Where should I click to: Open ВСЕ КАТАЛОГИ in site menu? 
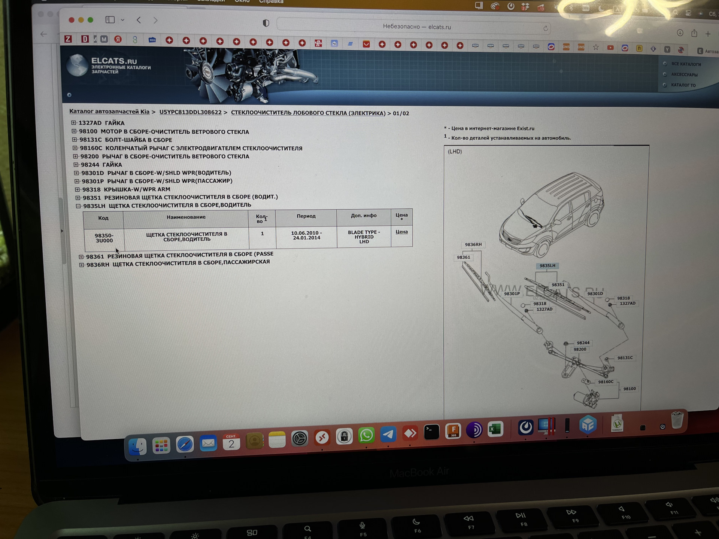point(686,64)
